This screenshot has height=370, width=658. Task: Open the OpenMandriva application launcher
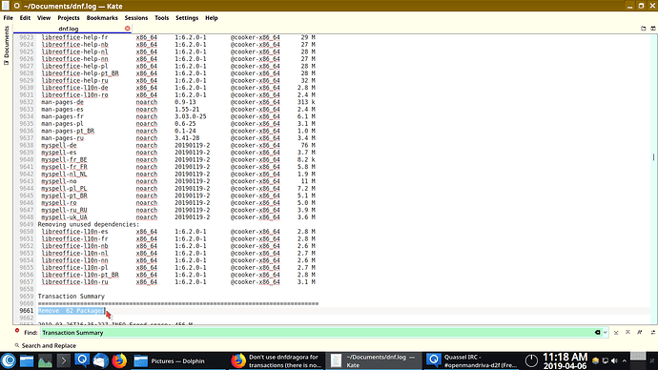click(9, 360)
